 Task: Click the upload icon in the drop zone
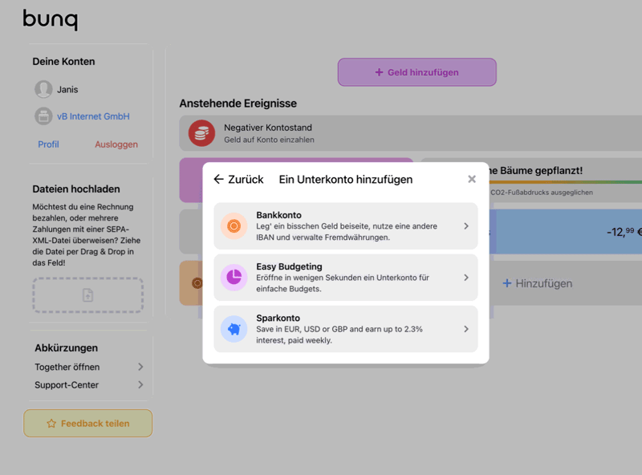pos(87,295)
